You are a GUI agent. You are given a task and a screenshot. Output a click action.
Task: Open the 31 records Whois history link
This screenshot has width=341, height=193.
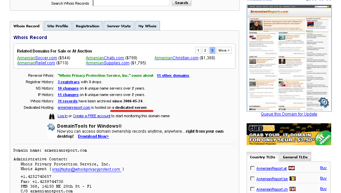click(68, 101)
